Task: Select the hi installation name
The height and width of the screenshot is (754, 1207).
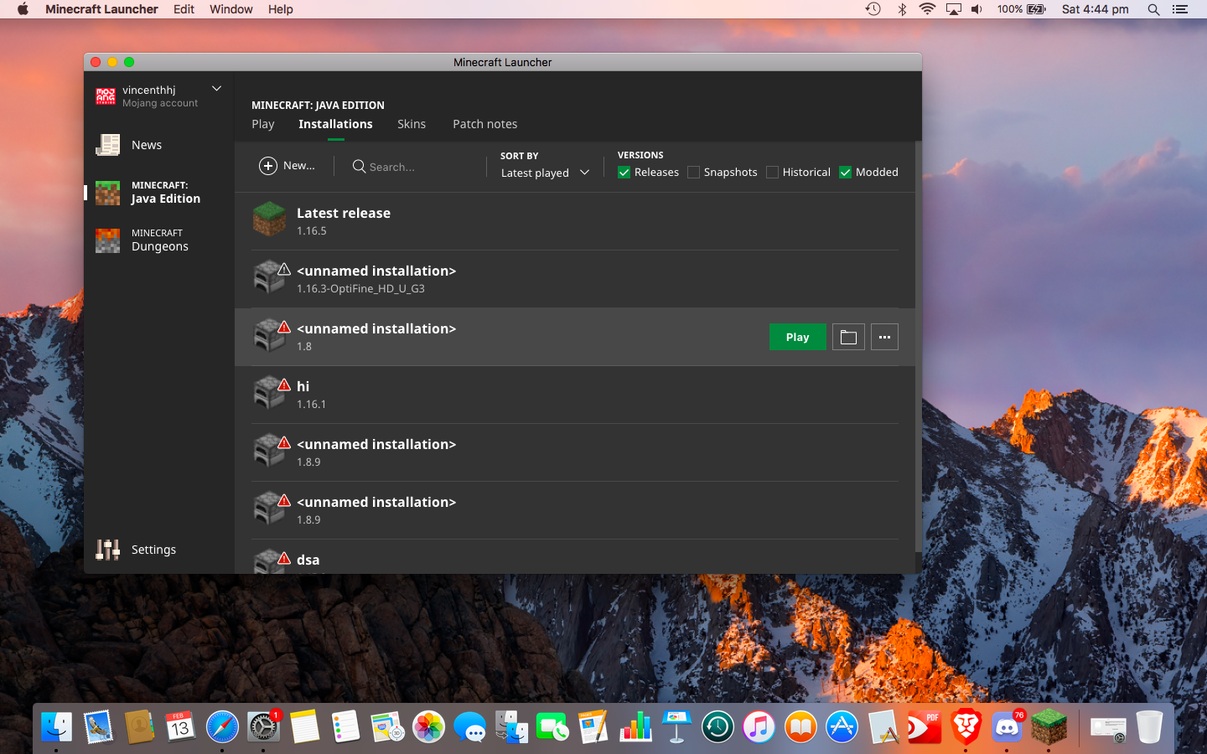Action: pos(303,386)
